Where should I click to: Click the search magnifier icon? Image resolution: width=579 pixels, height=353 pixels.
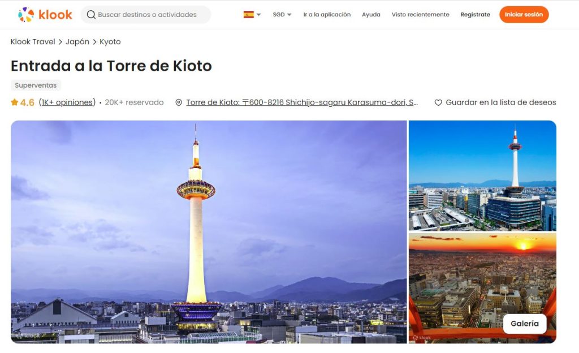[x=92, y=14]
